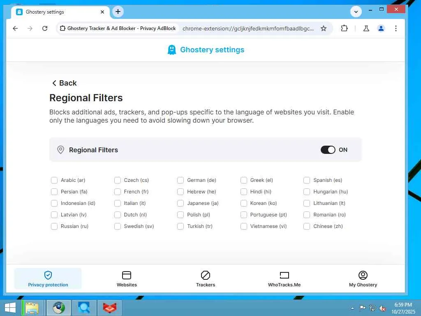Open the Privacy protection tab
This screenshot has height=316, width=421.
(48, 279)
